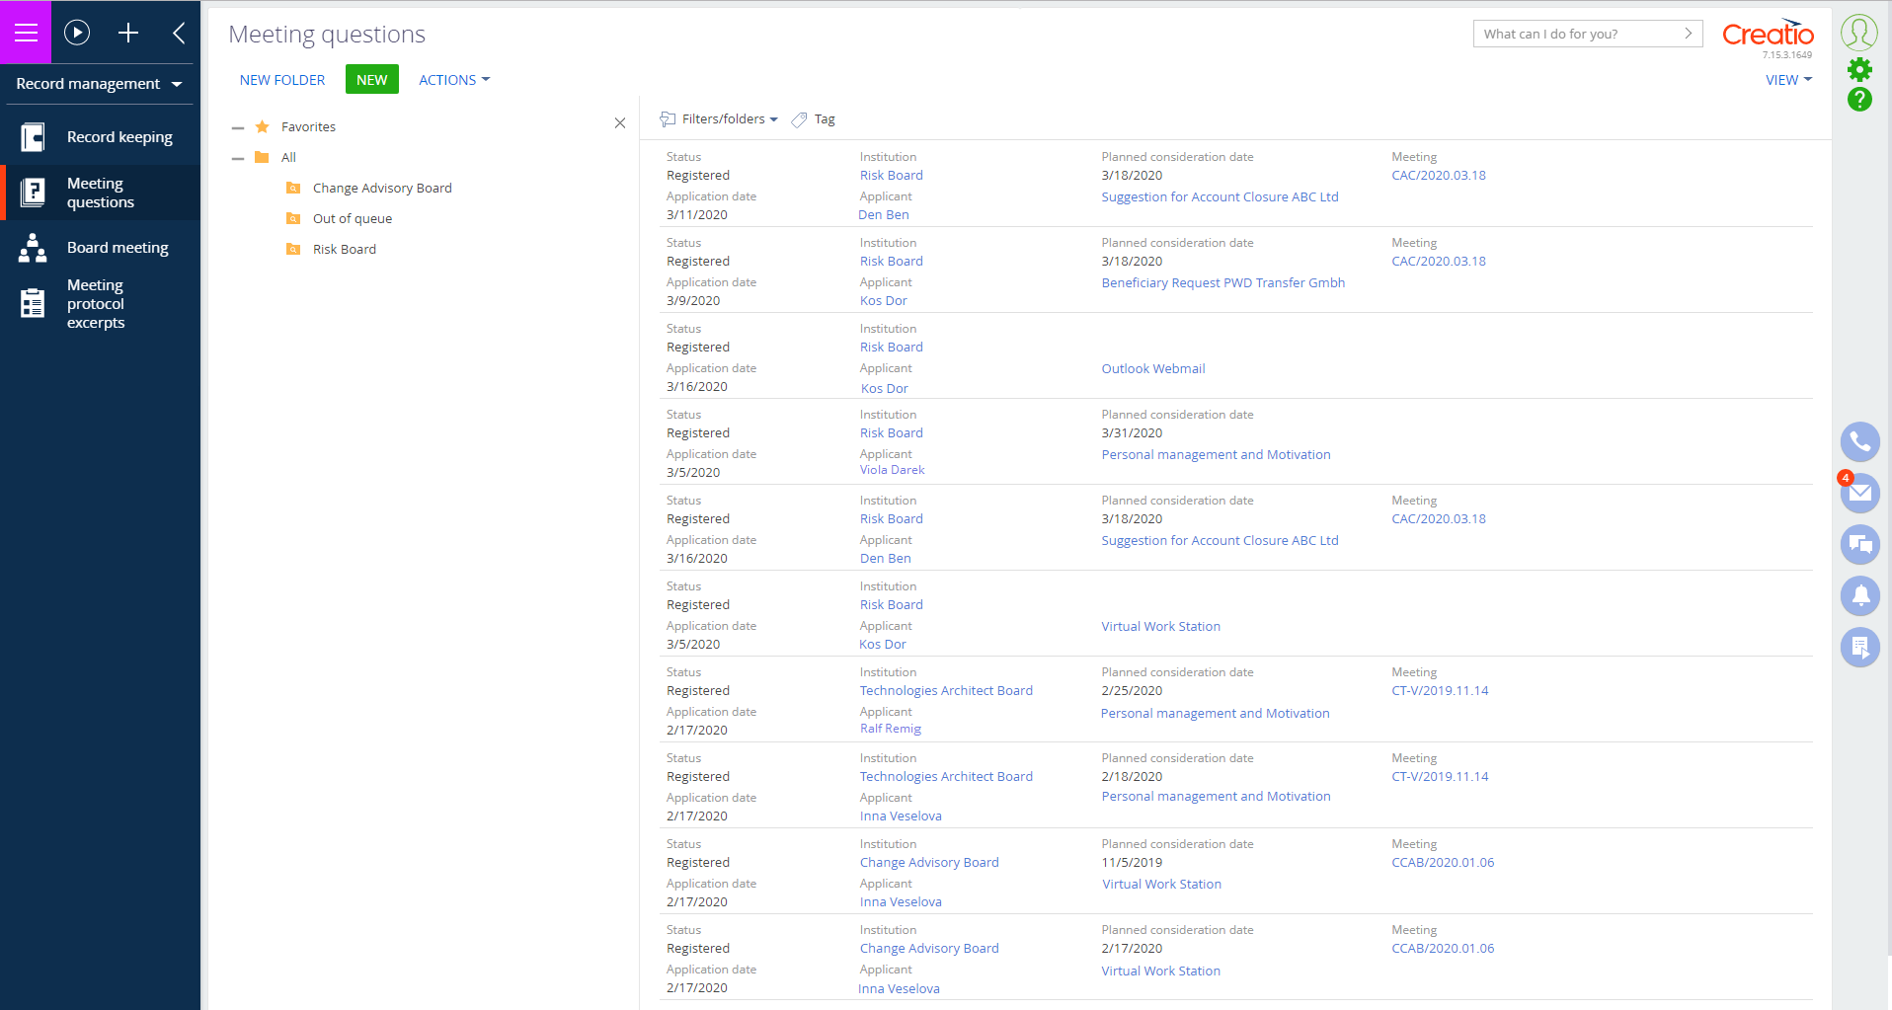Click application date 3/9/2020
The height and width of the screenshot is (1010, 1892).
tap(693, 300)
